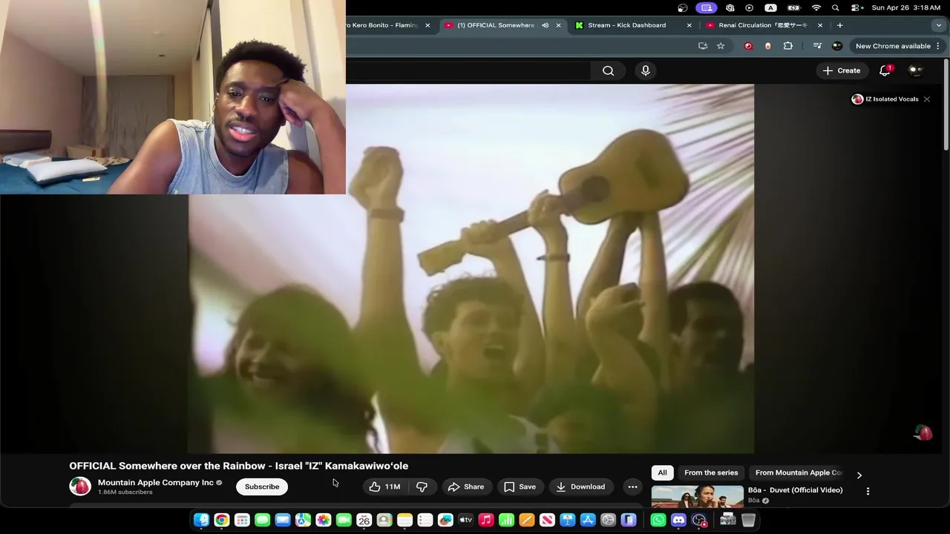Bookmark this page with the star icon
This screenshot has height=534, width=950.
click(x=720, y=46)
